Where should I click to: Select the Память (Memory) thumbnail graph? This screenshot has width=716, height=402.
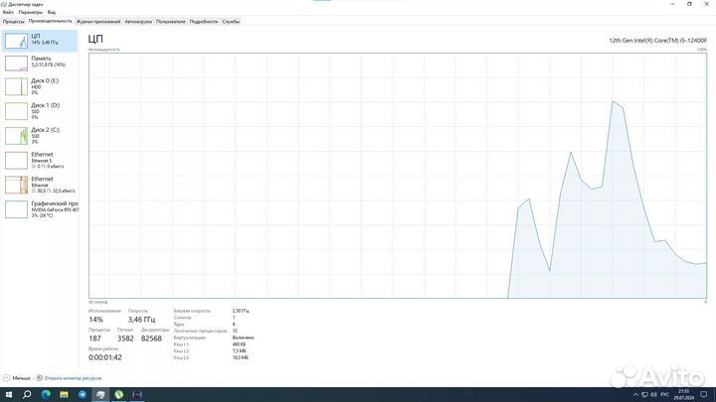17,63
